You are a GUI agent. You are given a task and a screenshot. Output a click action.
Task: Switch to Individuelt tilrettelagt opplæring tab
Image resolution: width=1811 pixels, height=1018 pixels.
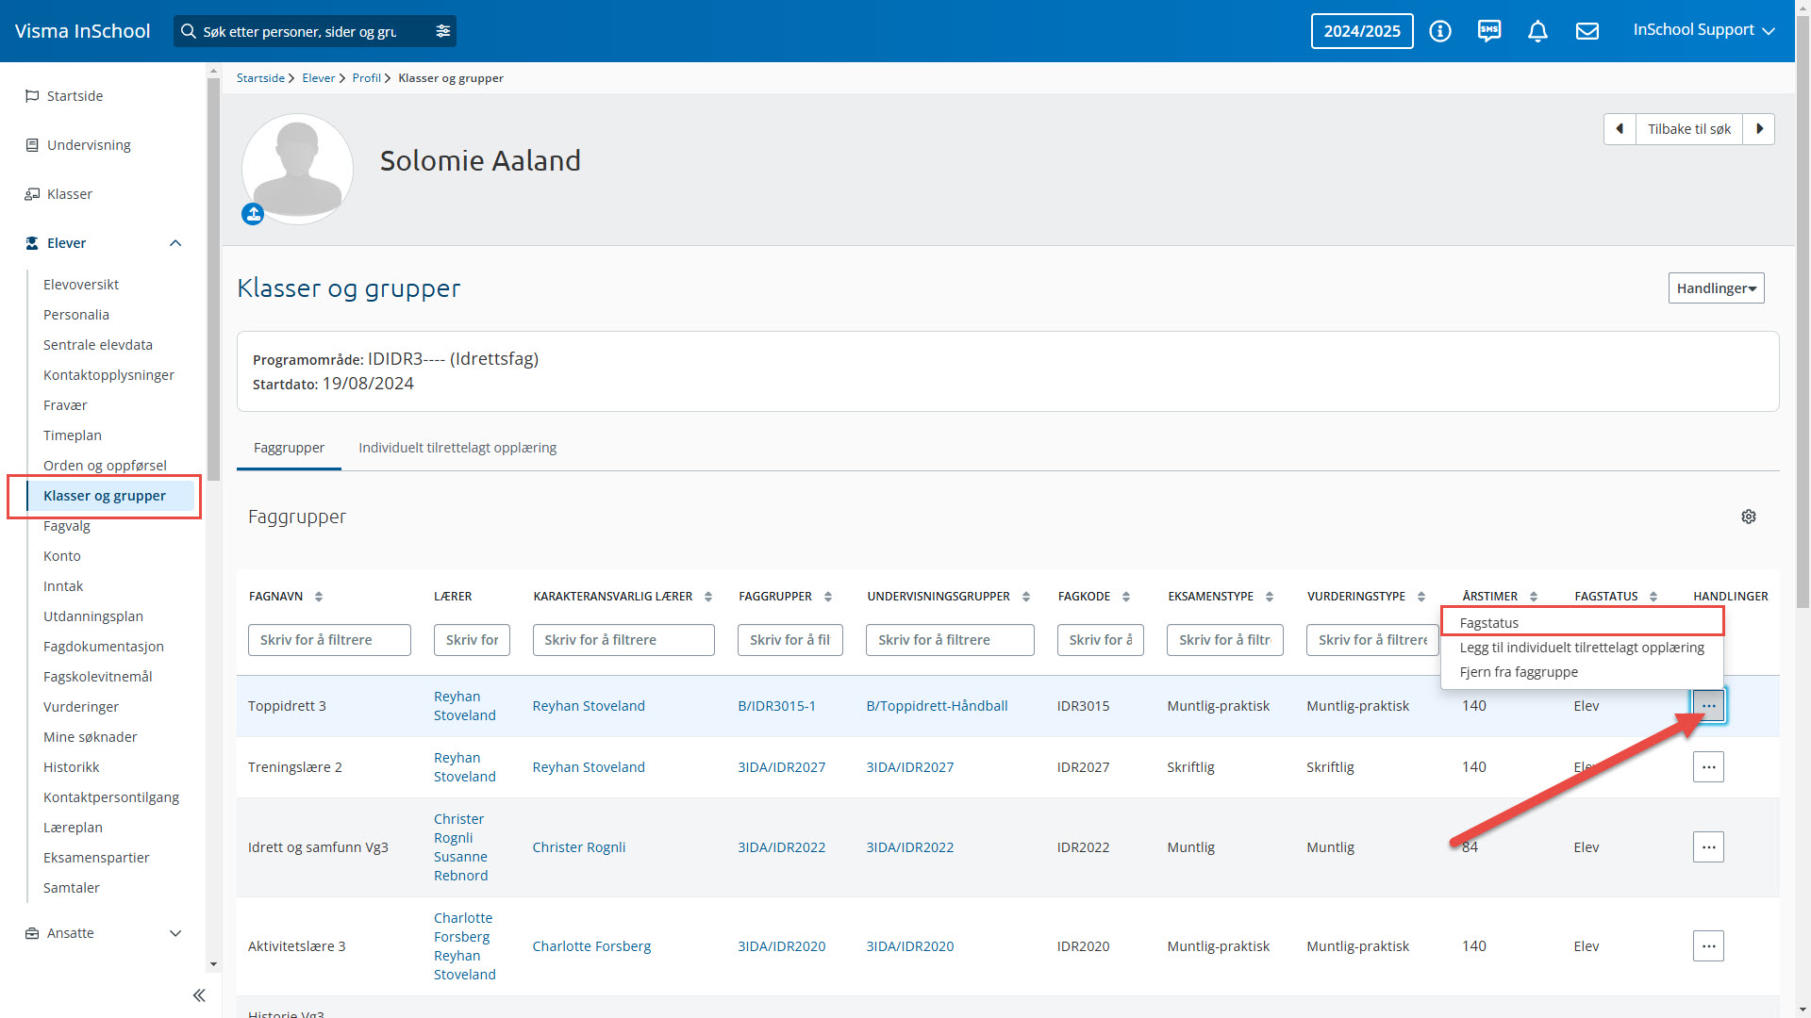(457, 448)
